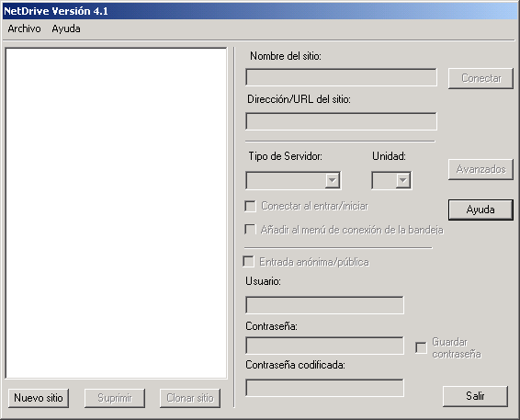
Task: Click the Contraseña input field
Action: pos(324,346)
